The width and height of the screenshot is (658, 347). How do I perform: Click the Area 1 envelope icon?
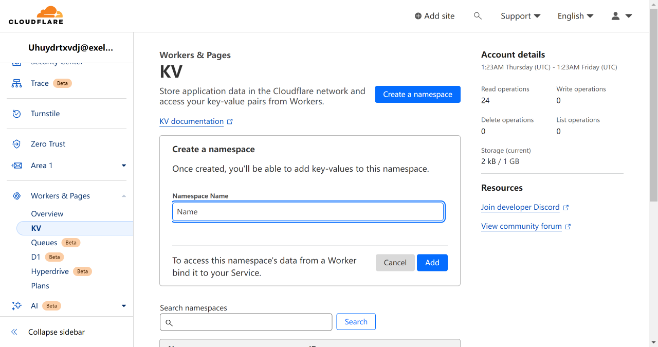(x=17, y=166)
